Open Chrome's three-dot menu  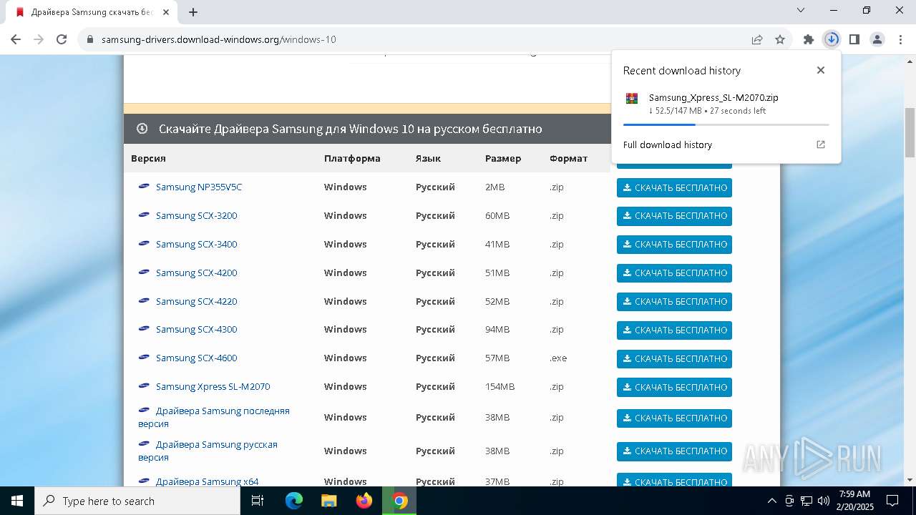[900, 39]
